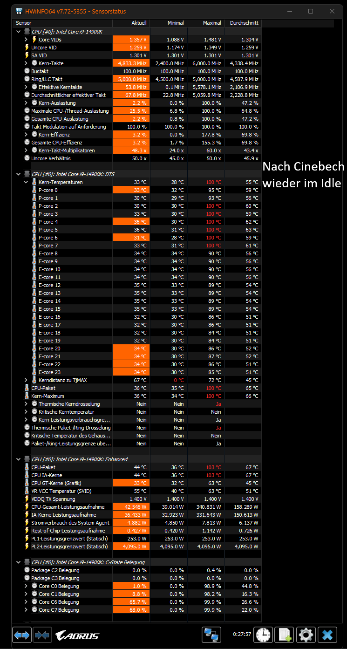
Task: Reset min/max values with the clock icon
Action: click(264, 635)
